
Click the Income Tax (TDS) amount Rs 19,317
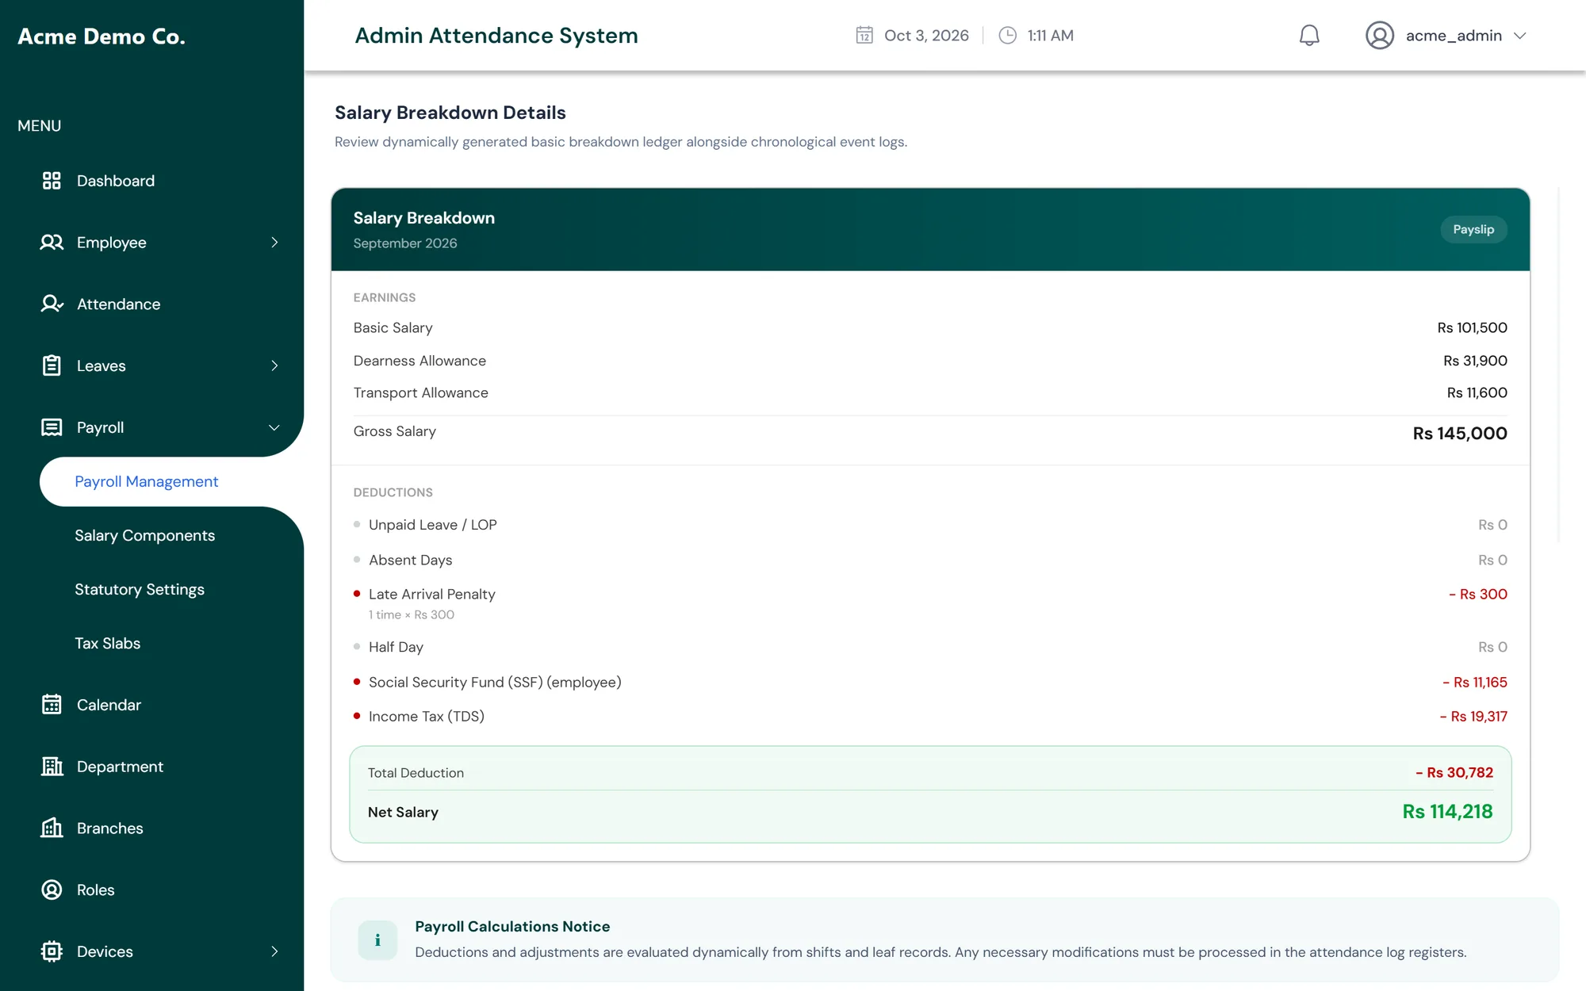(1473, 716)
